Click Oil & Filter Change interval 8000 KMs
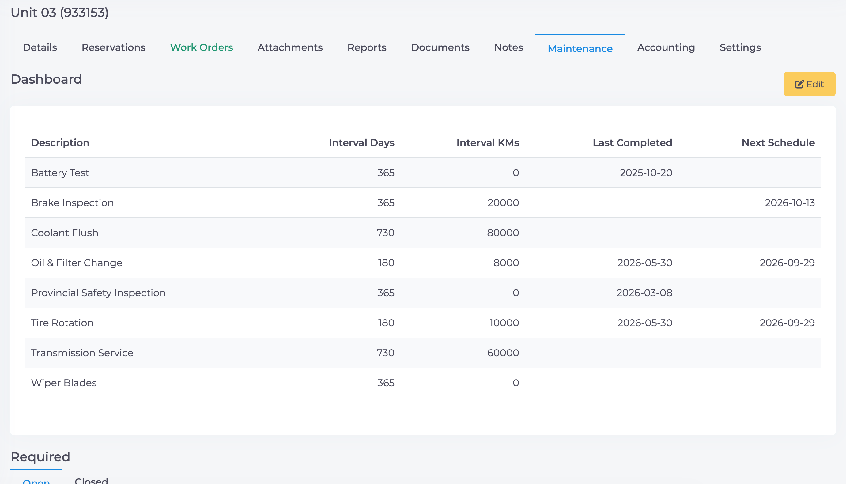 (x=506, y=263)
